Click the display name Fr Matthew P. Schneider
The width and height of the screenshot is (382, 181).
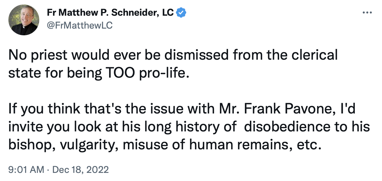(111, 13)
